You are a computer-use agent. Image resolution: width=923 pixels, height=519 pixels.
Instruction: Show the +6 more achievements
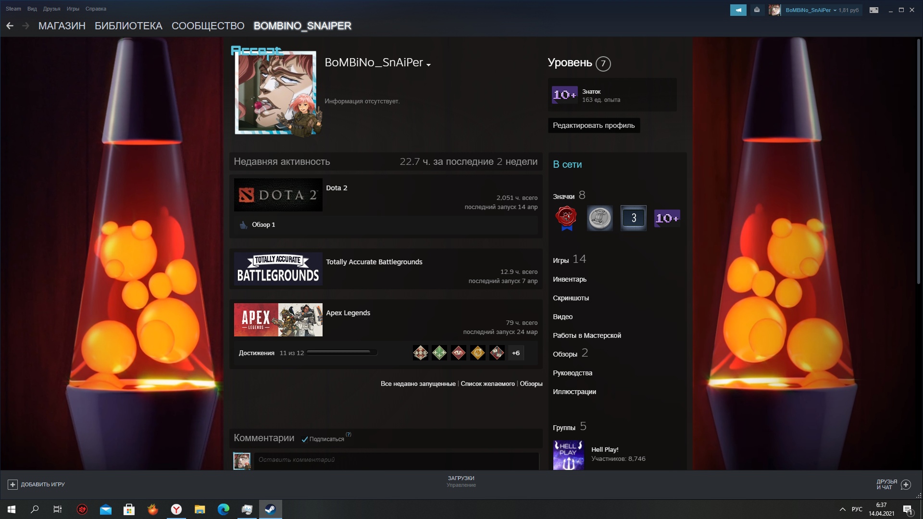pos(516,353)
